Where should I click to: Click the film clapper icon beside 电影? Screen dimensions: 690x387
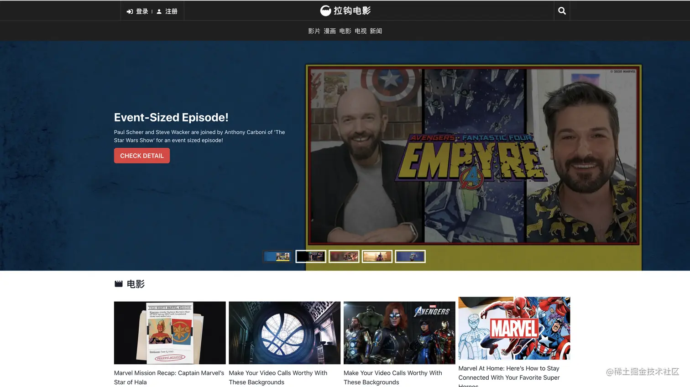point(119,284)
